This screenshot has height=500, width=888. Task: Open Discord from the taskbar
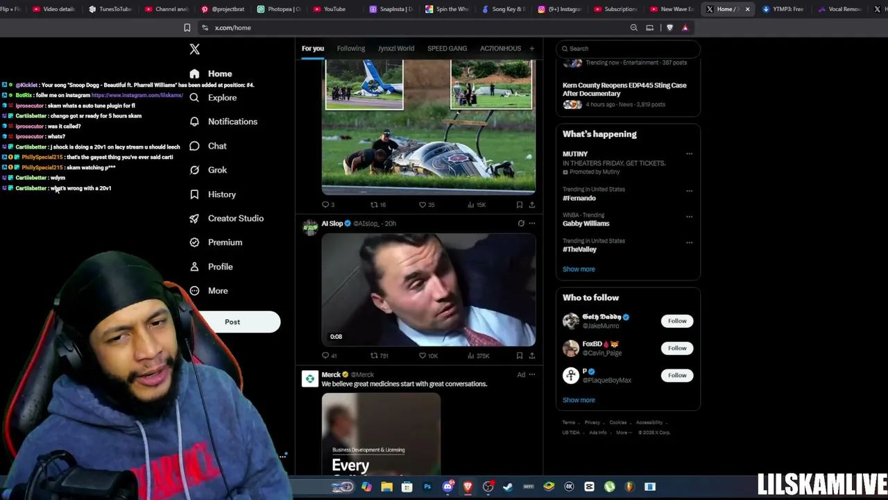point(447,487)
